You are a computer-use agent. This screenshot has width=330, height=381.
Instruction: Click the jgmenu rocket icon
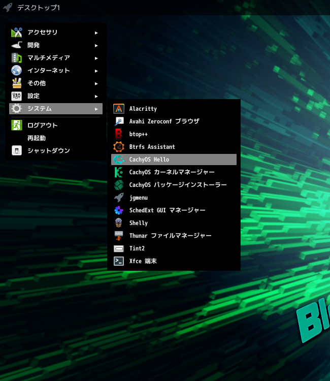(x=119, y=198)
